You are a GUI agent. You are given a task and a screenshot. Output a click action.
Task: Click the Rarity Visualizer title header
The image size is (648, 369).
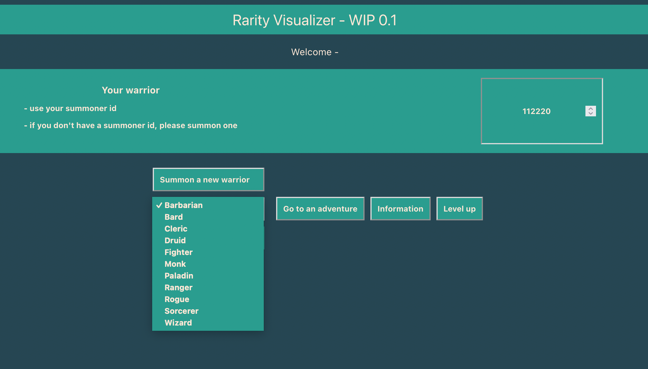click(315, 20)
